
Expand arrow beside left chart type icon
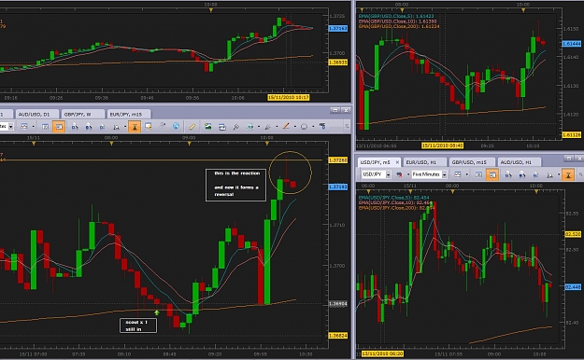tap(33, 127)
